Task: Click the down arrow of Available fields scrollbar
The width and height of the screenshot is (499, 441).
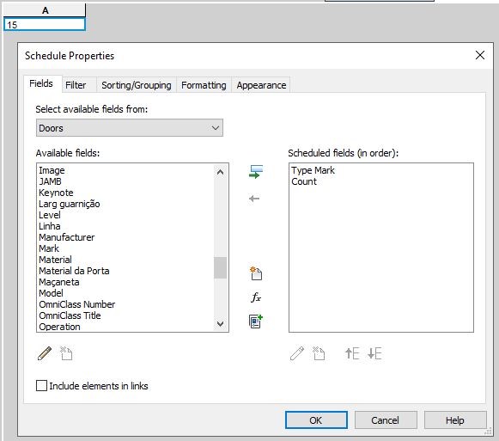Action: click(x=220, y=324)
